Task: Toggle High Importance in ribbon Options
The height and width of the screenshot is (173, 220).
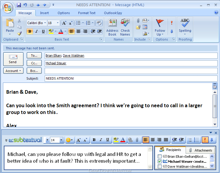Action: point(172,23)
